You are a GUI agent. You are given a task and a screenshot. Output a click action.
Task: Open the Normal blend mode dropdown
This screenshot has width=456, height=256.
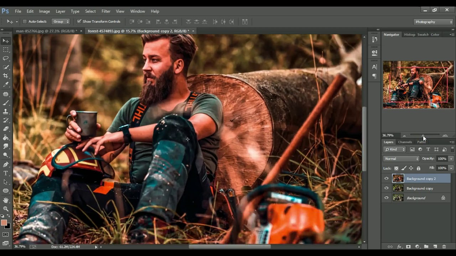pyautogui.click(x=401, y=159)
